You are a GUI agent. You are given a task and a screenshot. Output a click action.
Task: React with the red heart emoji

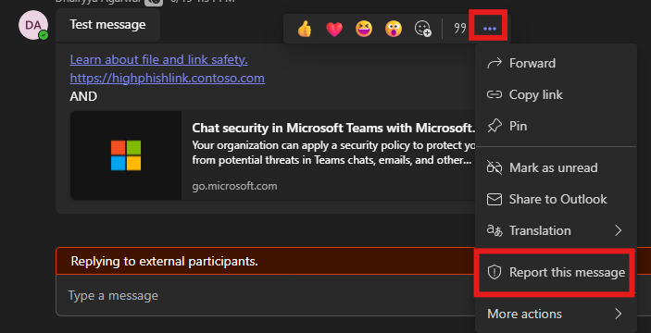[x=334, y=29]
